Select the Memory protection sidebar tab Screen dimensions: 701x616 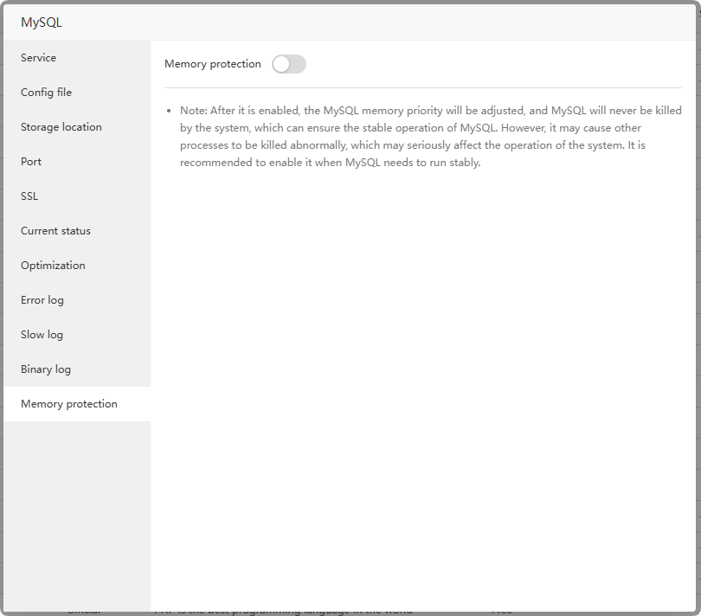pos(77,404)
